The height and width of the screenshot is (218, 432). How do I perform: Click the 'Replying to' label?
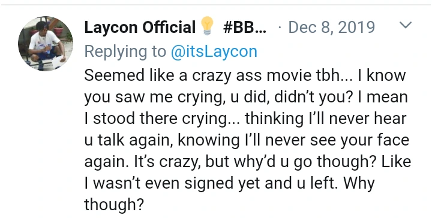point(125,52)
